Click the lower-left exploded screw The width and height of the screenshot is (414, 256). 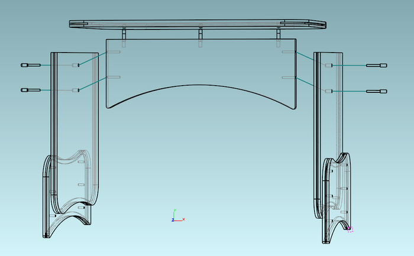coord(31,90)
